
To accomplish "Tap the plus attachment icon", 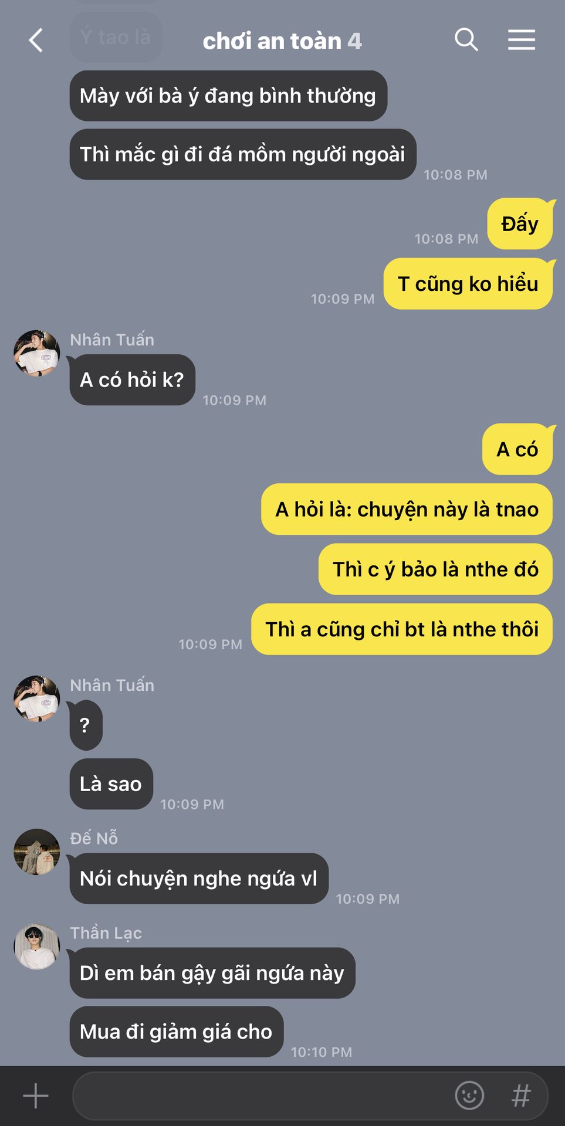I will click(x=35, y=1096).
